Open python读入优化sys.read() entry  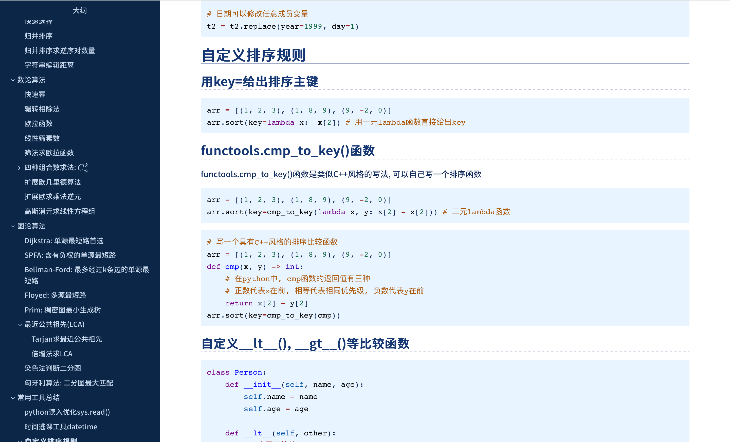tap(67, 412)
